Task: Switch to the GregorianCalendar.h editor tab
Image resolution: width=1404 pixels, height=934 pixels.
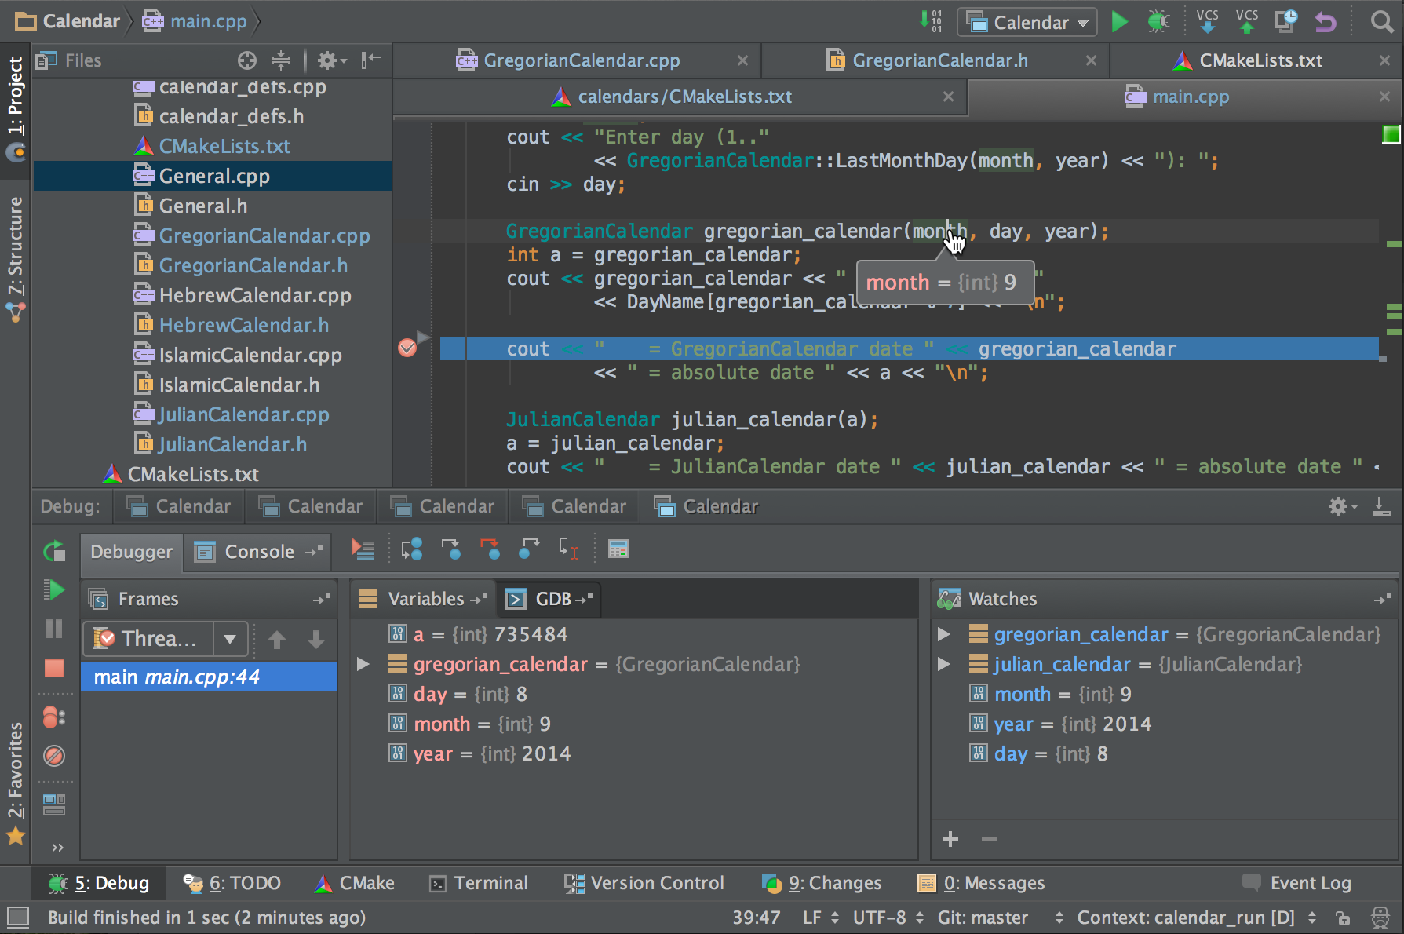Action: click(x=939, y=60)
